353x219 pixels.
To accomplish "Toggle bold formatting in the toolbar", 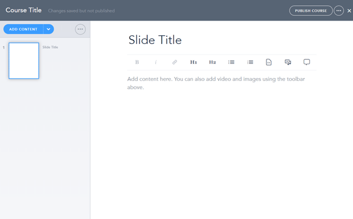I will [137, 62].
